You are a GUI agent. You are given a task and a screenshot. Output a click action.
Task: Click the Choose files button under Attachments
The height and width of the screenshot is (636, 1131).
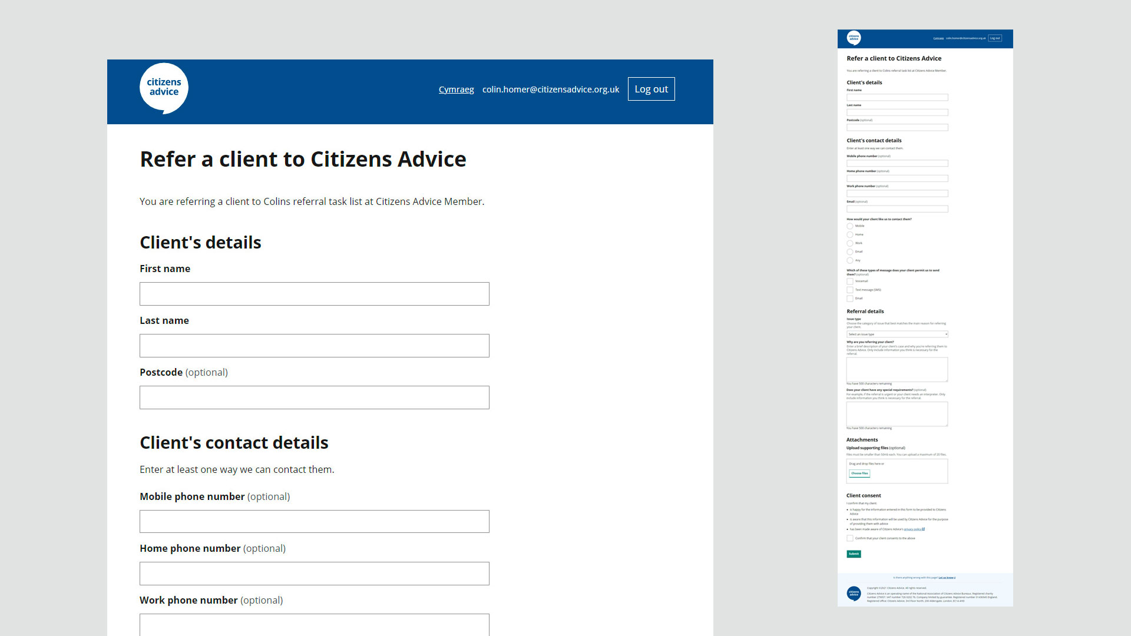(x=859, y=473)
